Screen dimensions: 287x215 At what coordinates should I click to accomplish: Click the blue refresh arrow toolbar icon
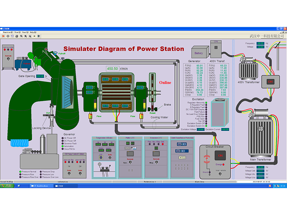point(12,36)
